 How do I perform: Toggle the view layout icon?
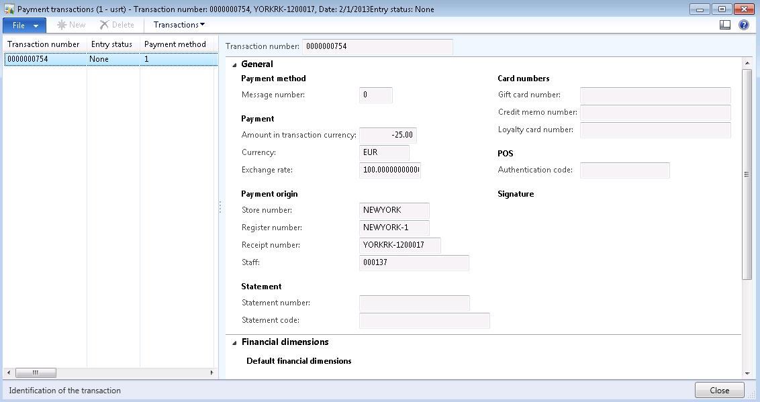tap(725, 25)
